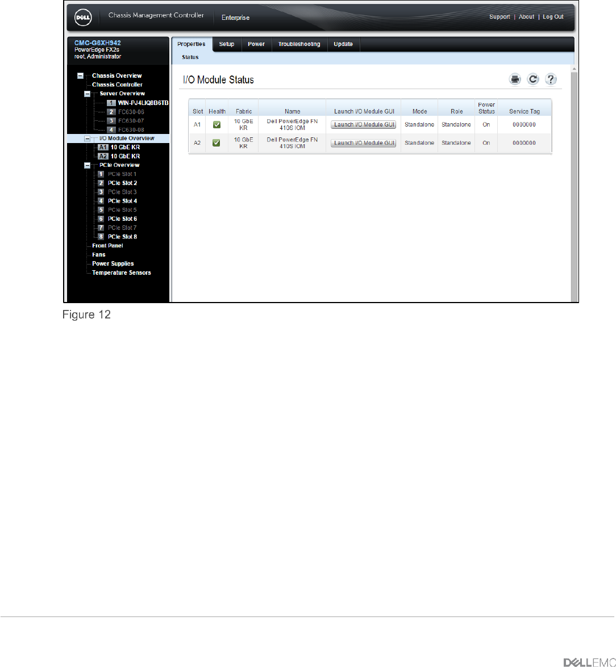This screenshot has width=616, height=667.
Task: Select the A1 slot badge in tree
Action: (103, 147)
